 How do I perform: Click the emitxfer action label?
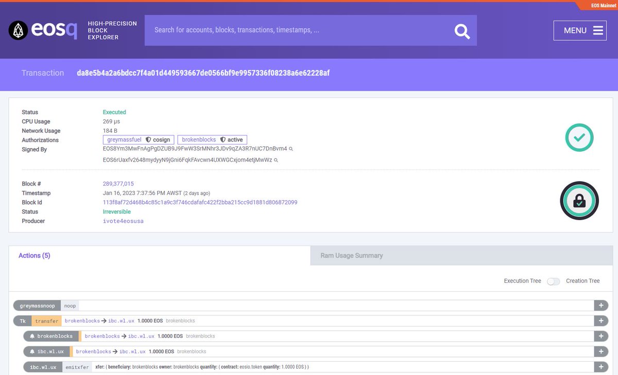(76, 367)
